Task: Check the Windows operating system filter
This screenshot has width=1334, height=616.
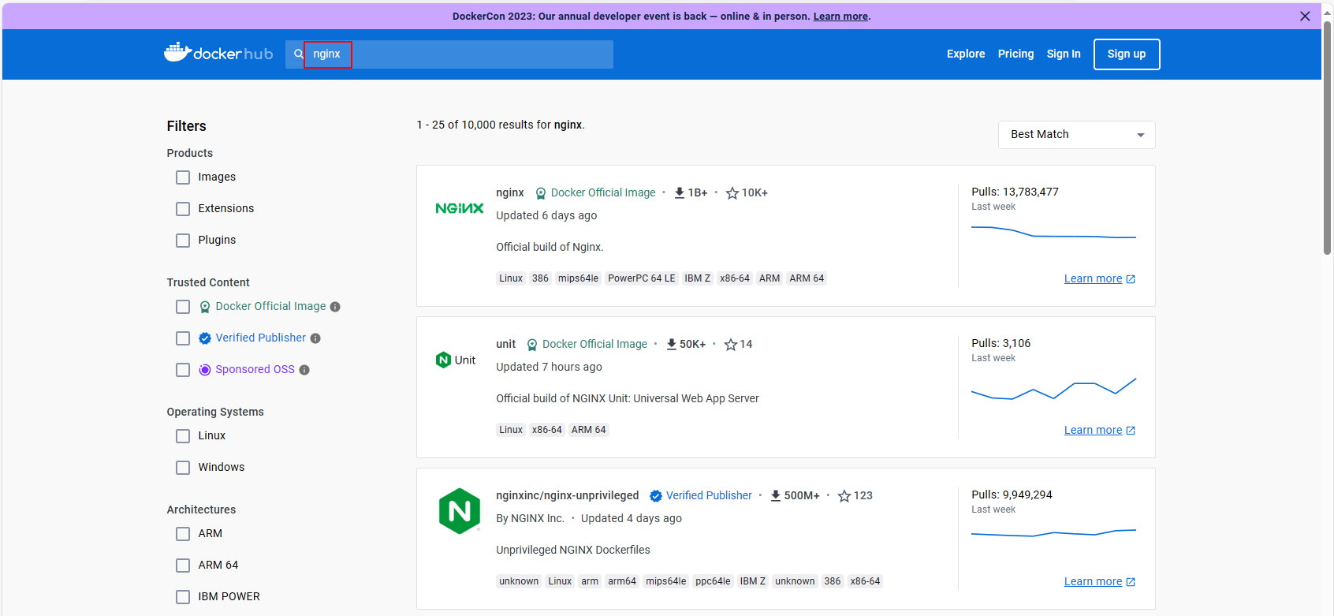Action: click(183, 468)
